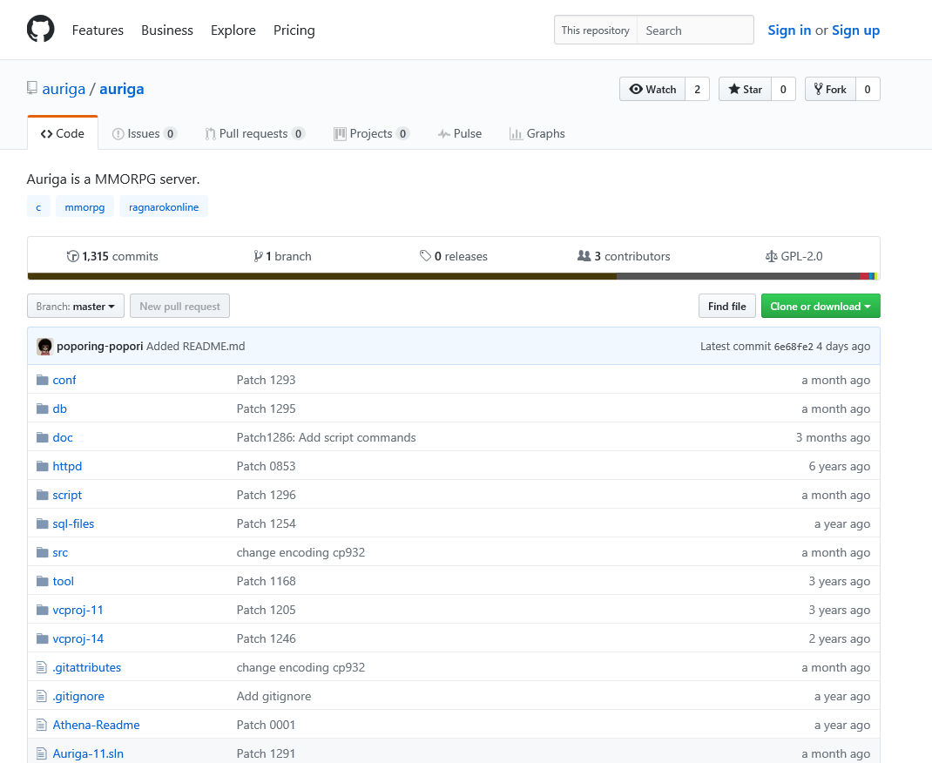This screenshot has height=763, width=932.
Task: Click the c topic tag
Action: 38,206
